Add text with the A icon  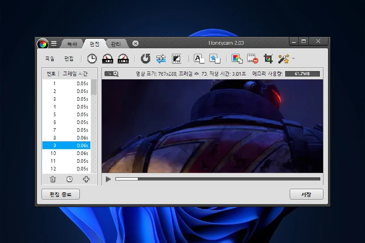[x=199, y=59]
